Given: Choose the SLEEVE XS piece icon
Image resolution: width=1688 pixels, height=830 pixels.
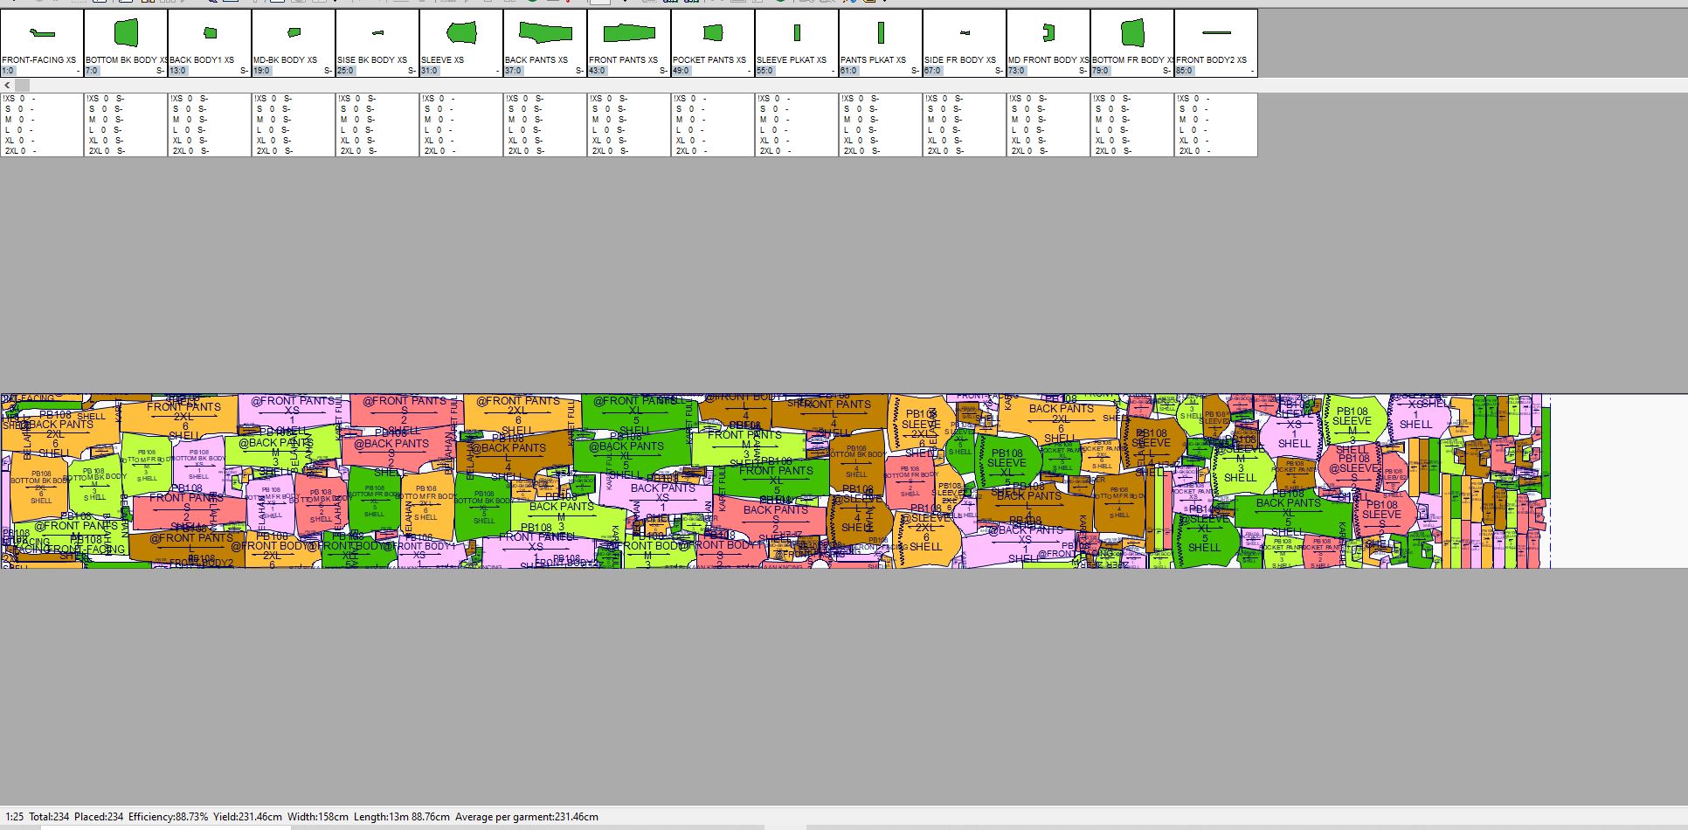Looking at the screenshot, I should point(461,33).
